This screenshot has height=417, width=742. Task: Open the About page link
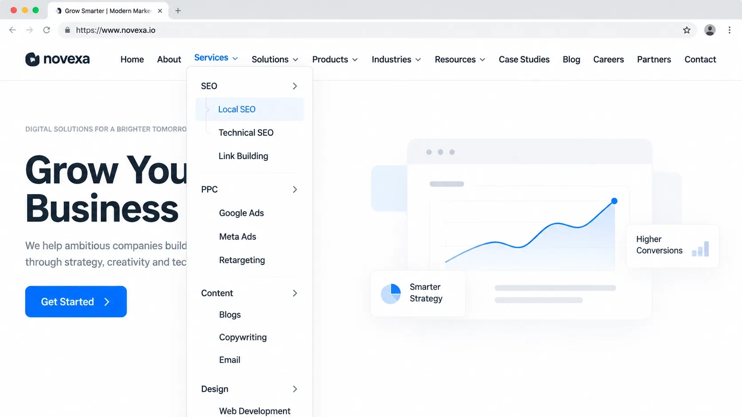point(169,59)
